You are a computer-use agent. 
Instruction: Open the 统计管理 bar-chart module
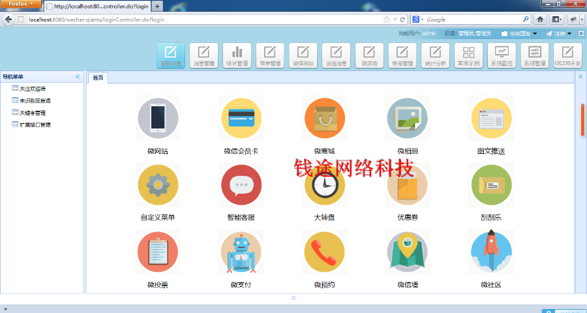237,55
